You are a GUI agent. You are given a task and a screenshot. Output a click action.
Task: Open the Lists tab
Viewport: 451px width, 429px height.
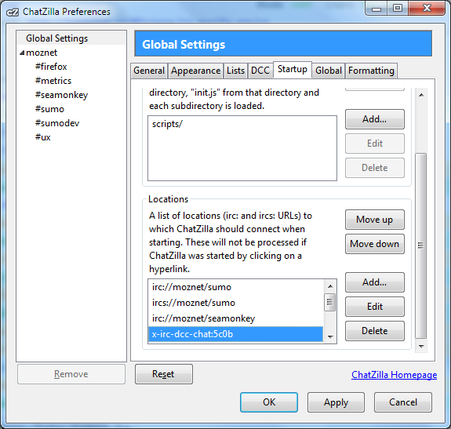pyautogui.click(x=235, y=71)
